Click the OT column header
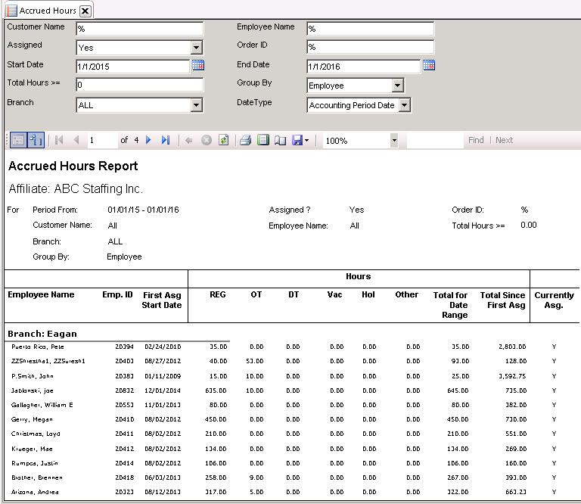 point(256,294)
